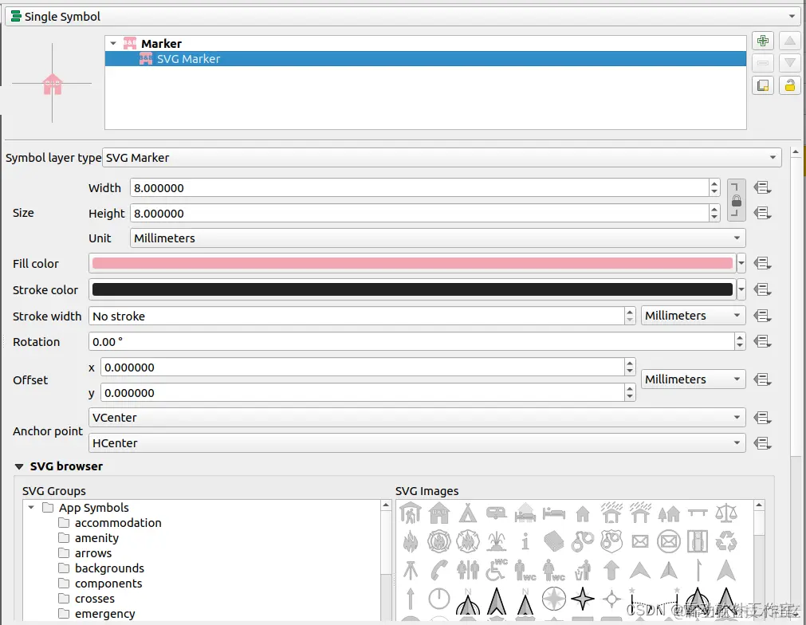Viewport: 806px width, 625px height.
Task: Click the symbol preview thumbnail with pink house
Action: coord(52,83)
